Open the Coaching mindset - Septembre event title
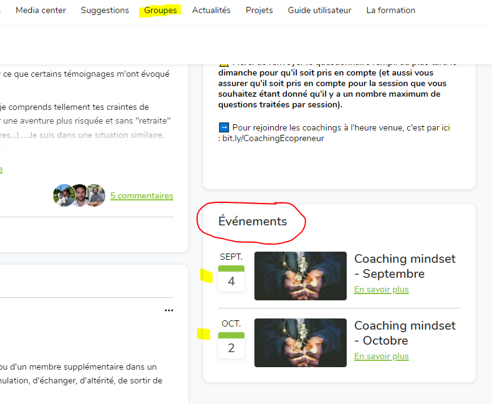The width and height of the screenshot is (492, 404). click(405, 266)
